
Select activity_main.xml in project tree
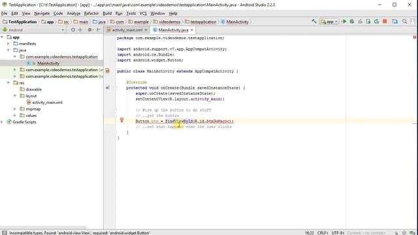click(47, 102)
